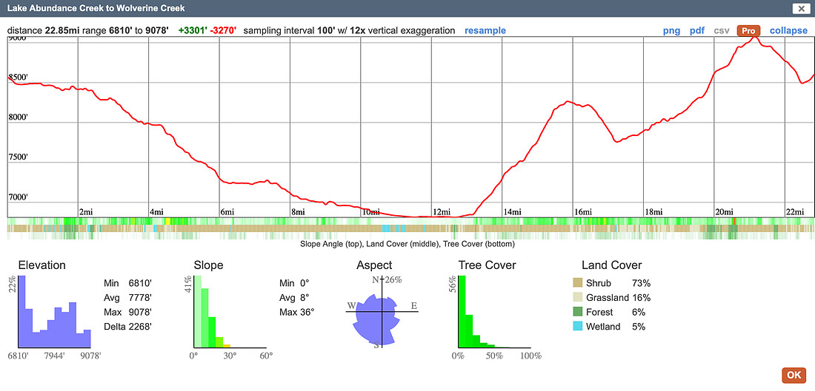
Task: Click the Grassland 16% percentage
Action: 642,298
